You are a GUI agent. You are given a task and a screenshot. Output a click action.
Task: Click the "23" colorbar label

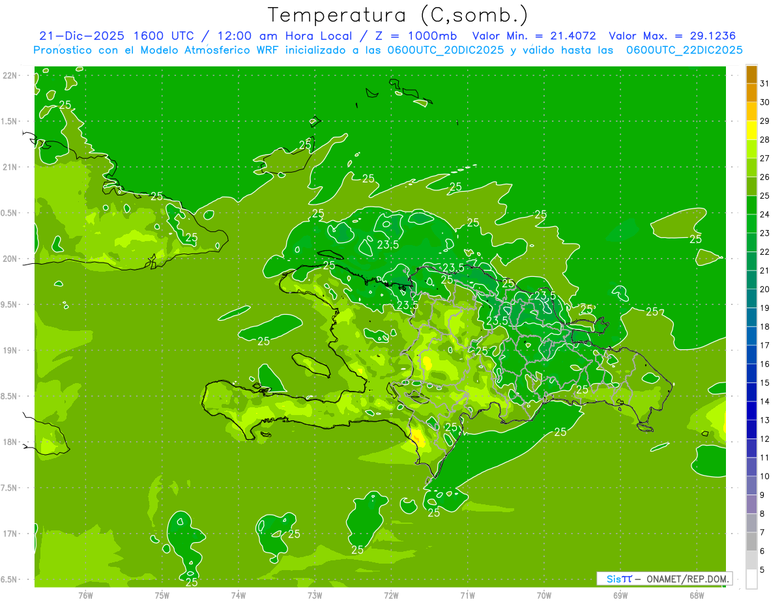tap(765, 233)
